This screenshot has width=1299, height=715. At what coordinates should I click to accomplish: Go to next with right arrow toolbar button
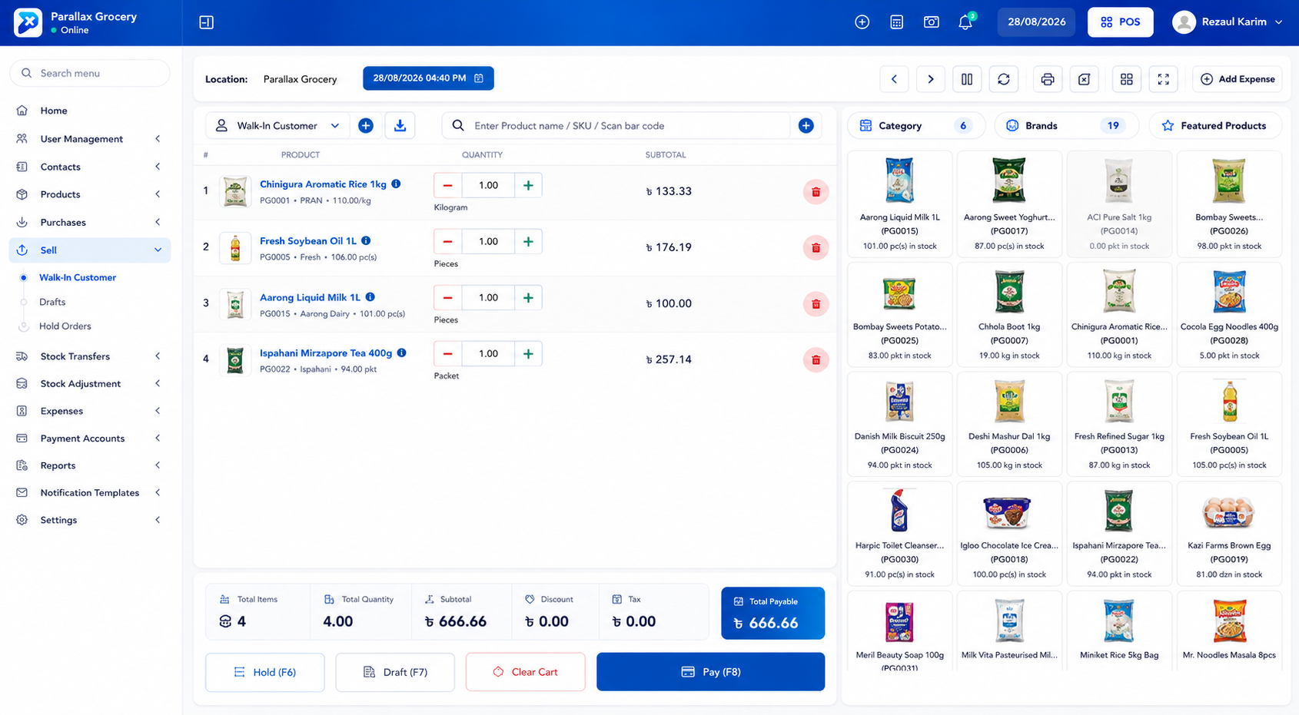[930, 79]
